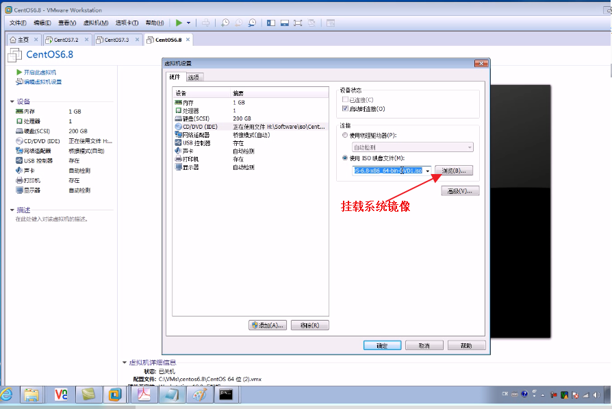The image size is (612, 409).
Task: Enter full screen mode from the toolbar
Action: pos(298,23)
